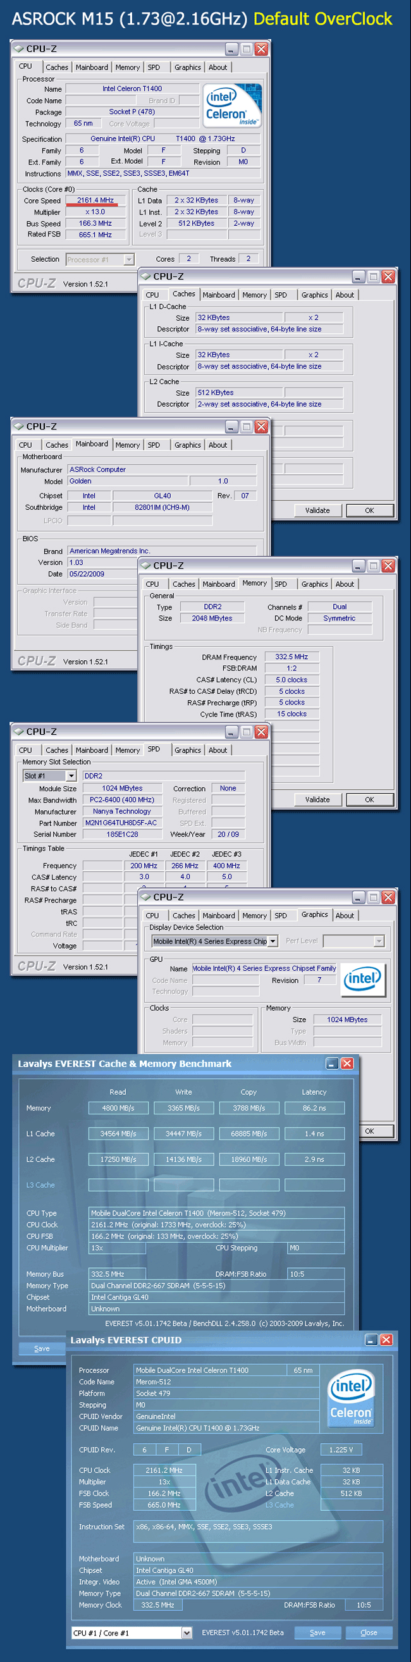The image size is (411, 1662).
Task: Switch to Memory tab in the Mainboard window
Action: (x=128, y=445)
